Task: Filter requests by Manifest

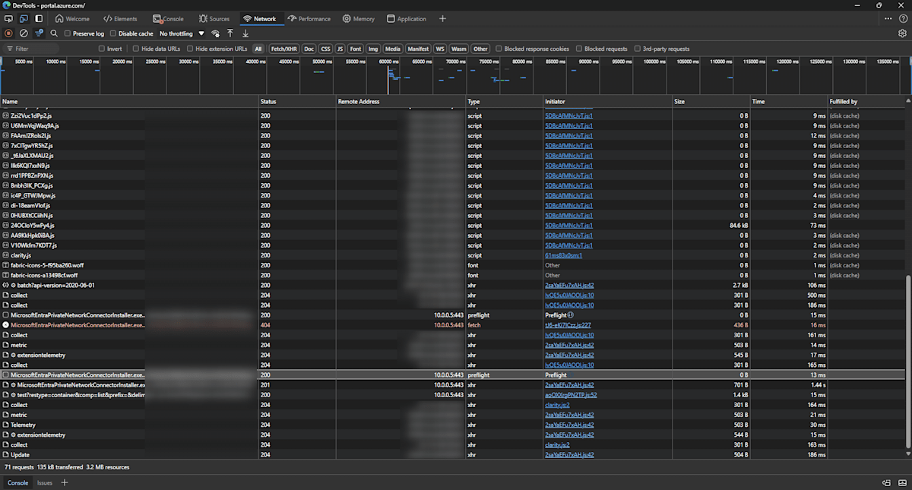Action: pos(417,49)
